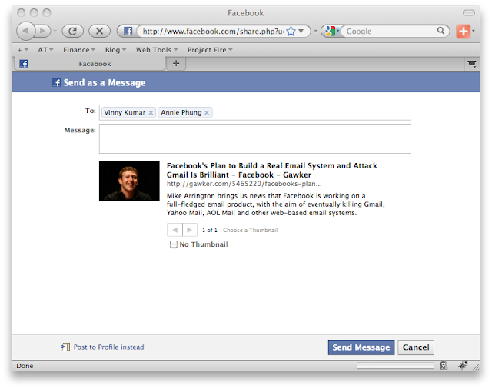Open the Blog bookmarks folder

(x=115, y=50)
